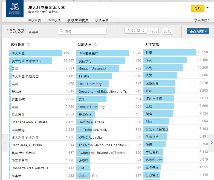Image resolution: width=214 pixels, height=180 pixels.
Task: Filter by work field 咨询
Action: tap(176, 68)
